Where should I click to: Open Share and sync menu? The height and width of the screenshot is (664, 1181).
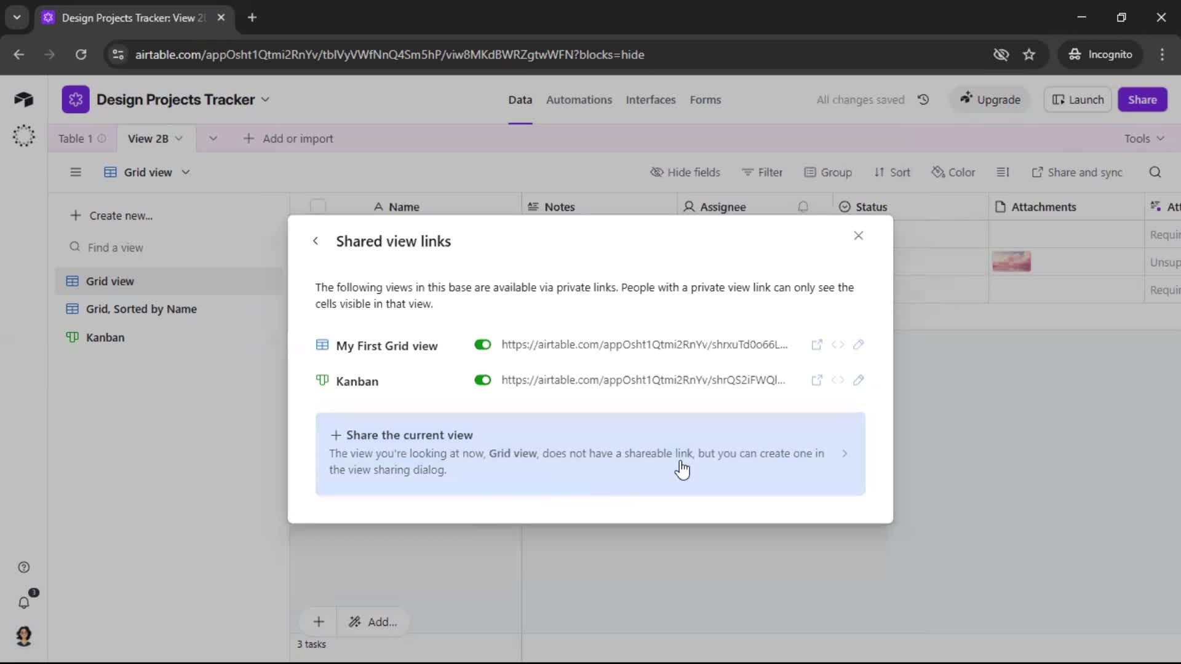[1077, 173]
